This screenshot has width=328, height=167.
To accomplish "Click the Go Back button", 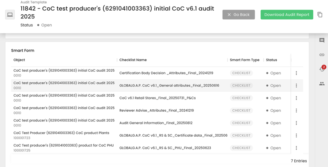I will (x=239, y=15).
